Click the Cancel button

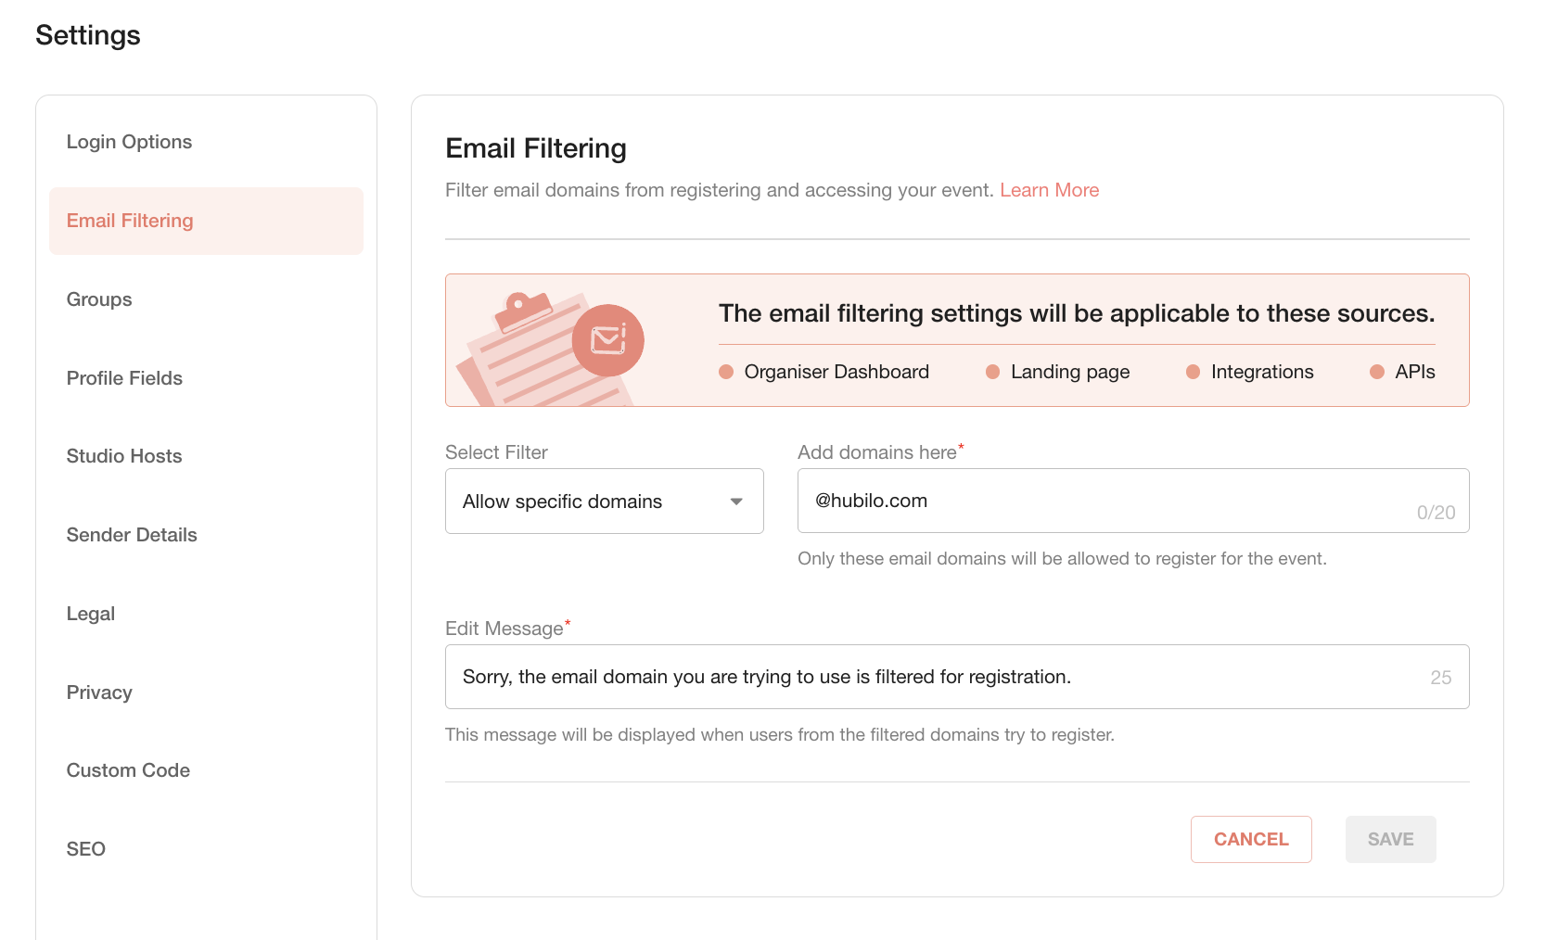(x=1251, y=839)
